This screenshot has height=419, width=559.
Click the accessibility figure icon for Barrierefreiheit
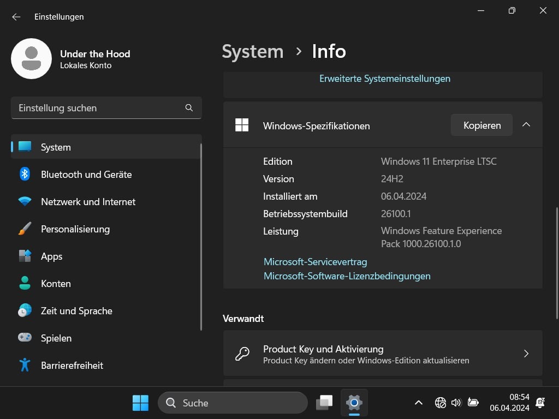(x=25, y=365)
